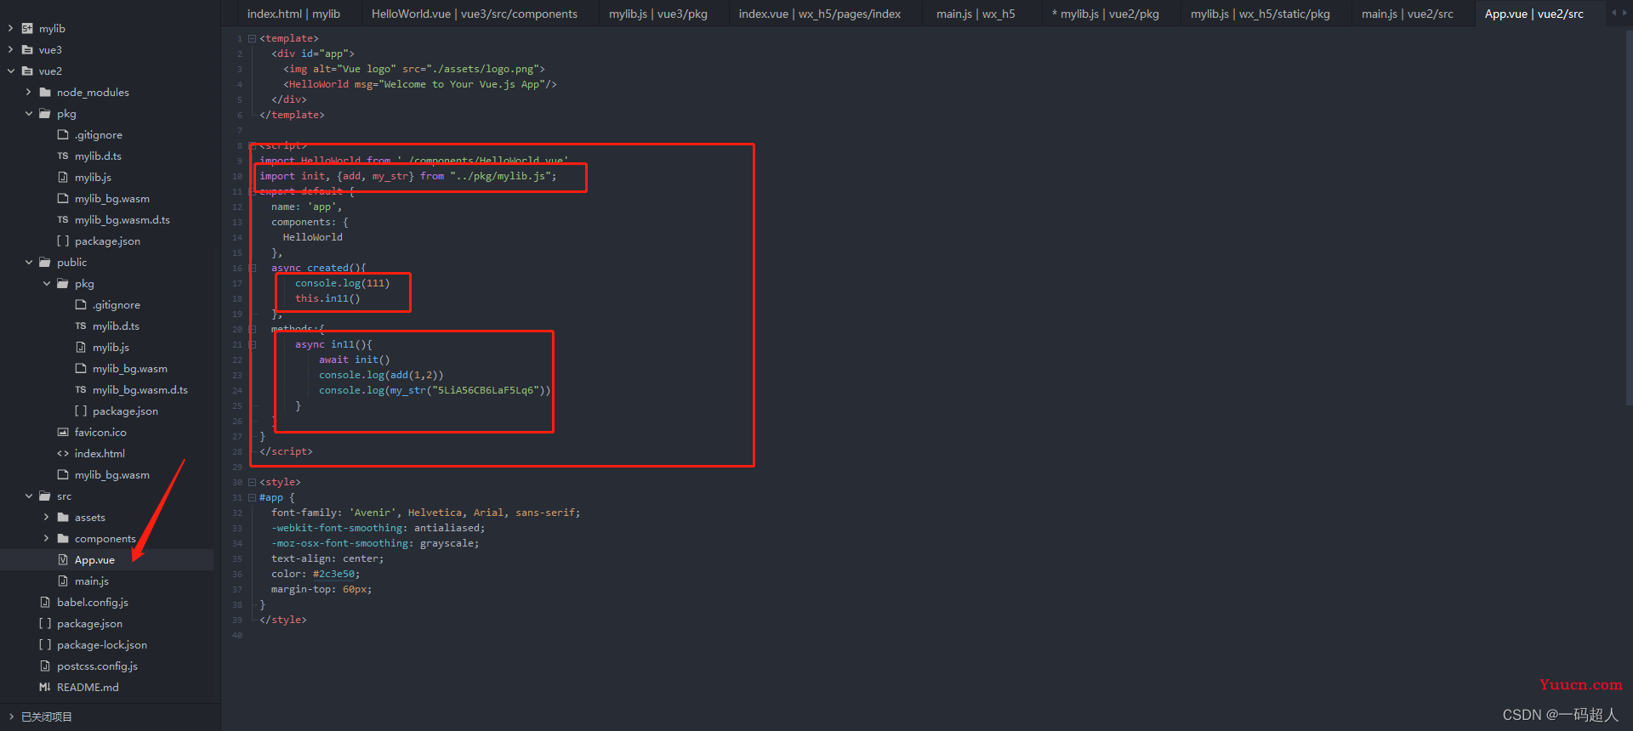
Task: Click the components folder icon
Action: pyautogui.click(x=63, y=538)
